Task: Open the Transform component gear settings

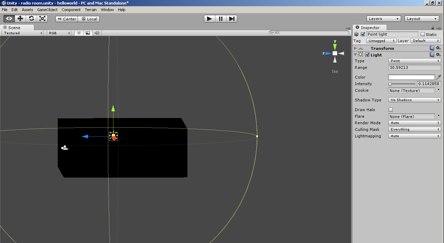Action: [438, 48]
